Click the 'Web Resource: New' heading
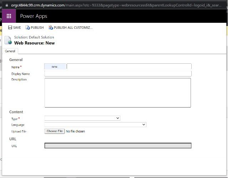The image size is (228, 178). pyautogui.click(x=35, y=43)
